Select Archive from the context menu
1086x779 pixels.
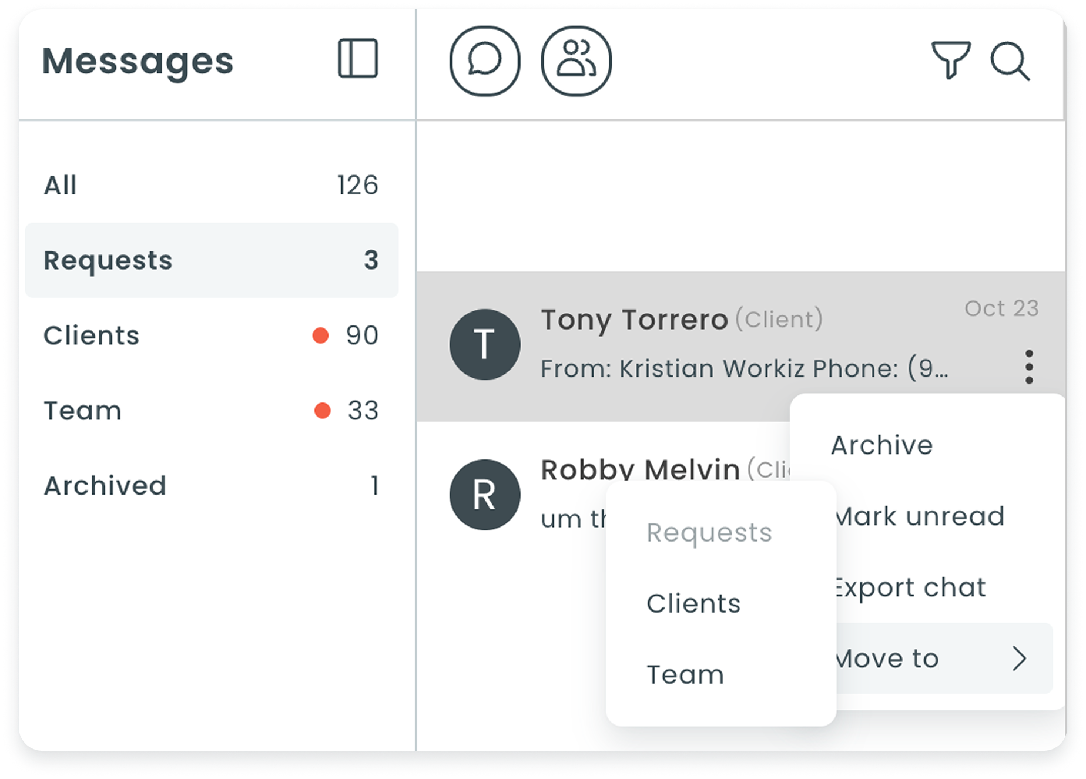[881, 444]
